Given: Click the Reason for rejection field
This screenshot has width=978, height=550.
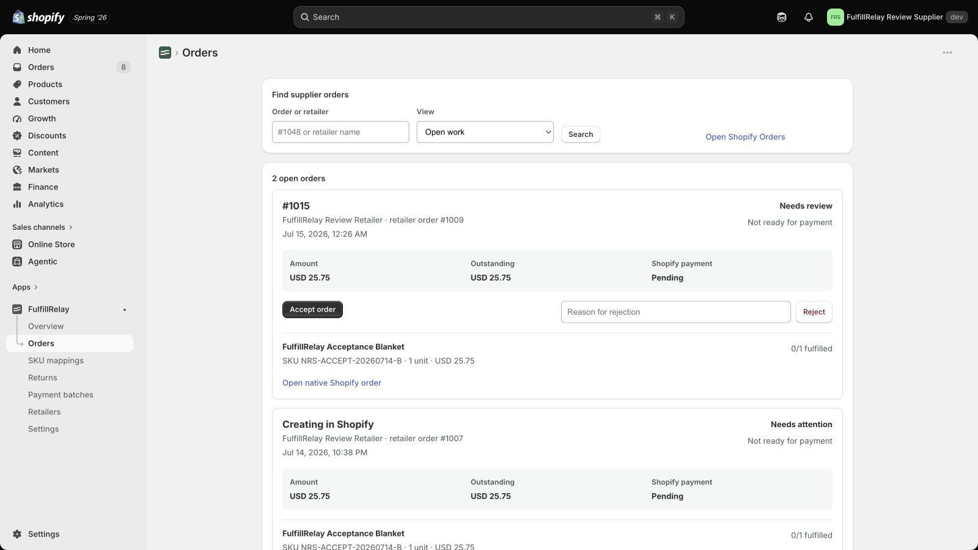Looking at the screenshot, I should [x=676, y=312].
